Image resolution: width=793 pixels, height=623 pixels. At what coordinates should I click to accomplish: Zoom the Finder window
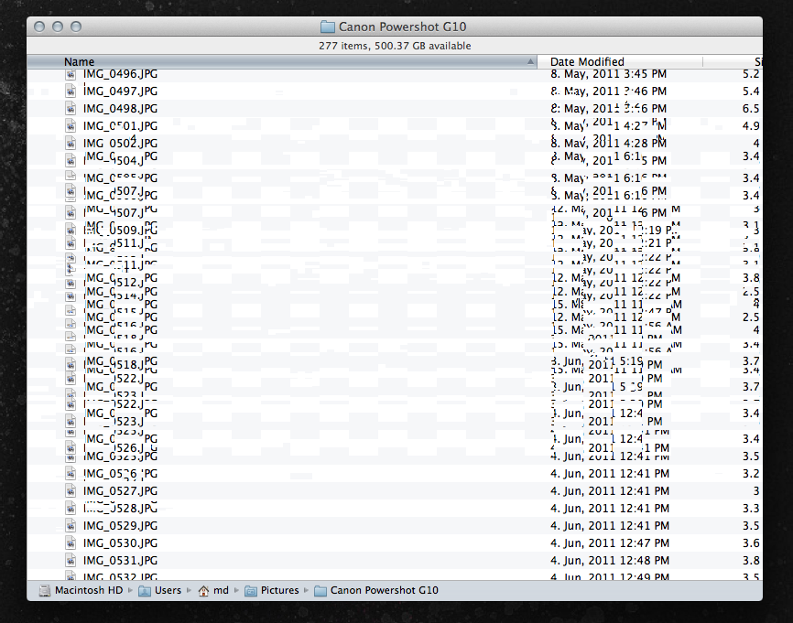pos(76,27)
